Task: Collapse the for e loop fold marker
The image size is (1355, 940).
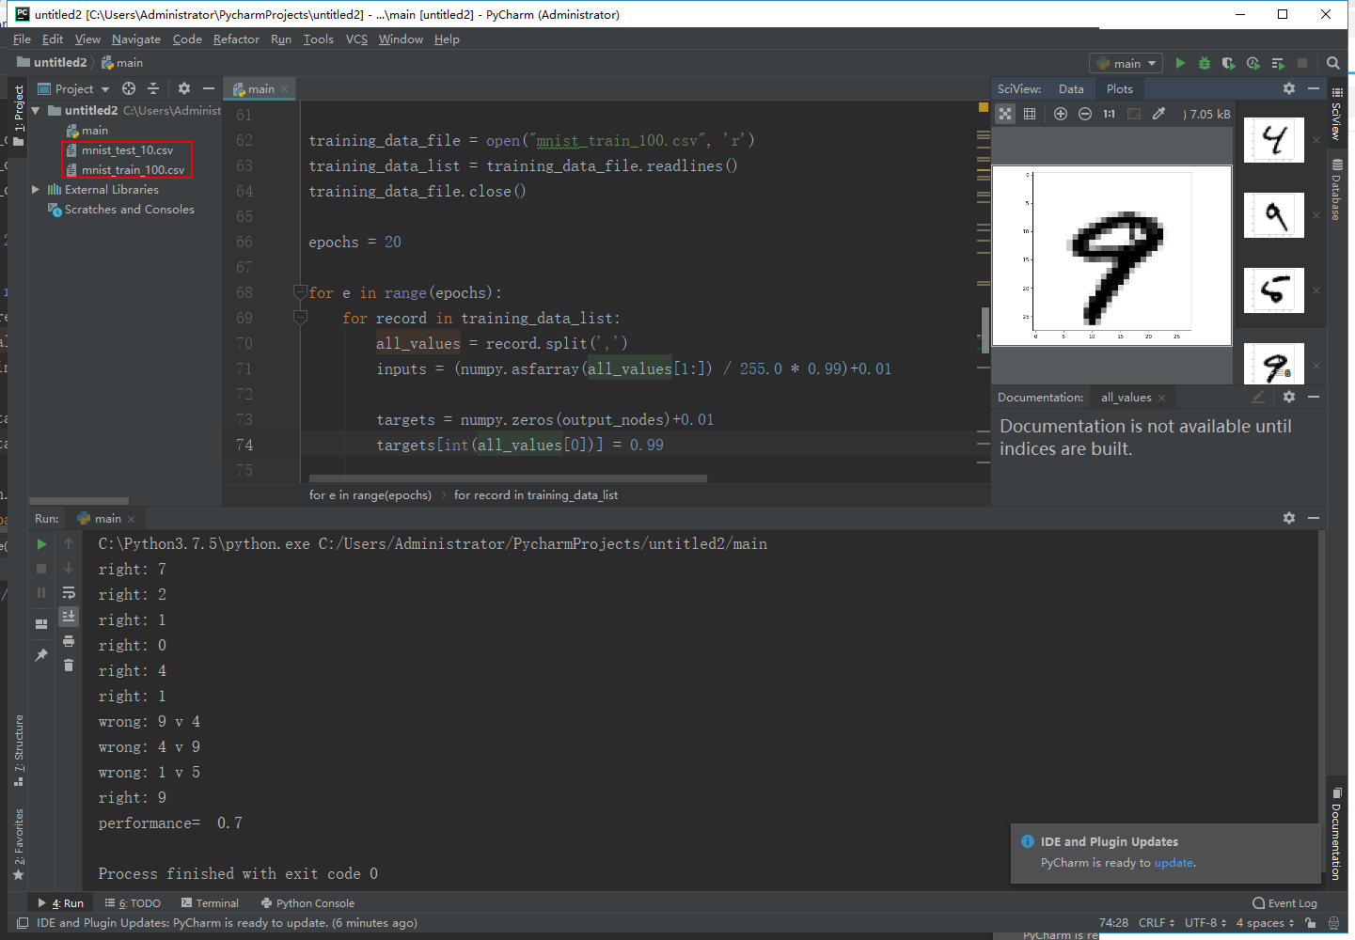Action: pyautogui.click(x=300, y=292)
